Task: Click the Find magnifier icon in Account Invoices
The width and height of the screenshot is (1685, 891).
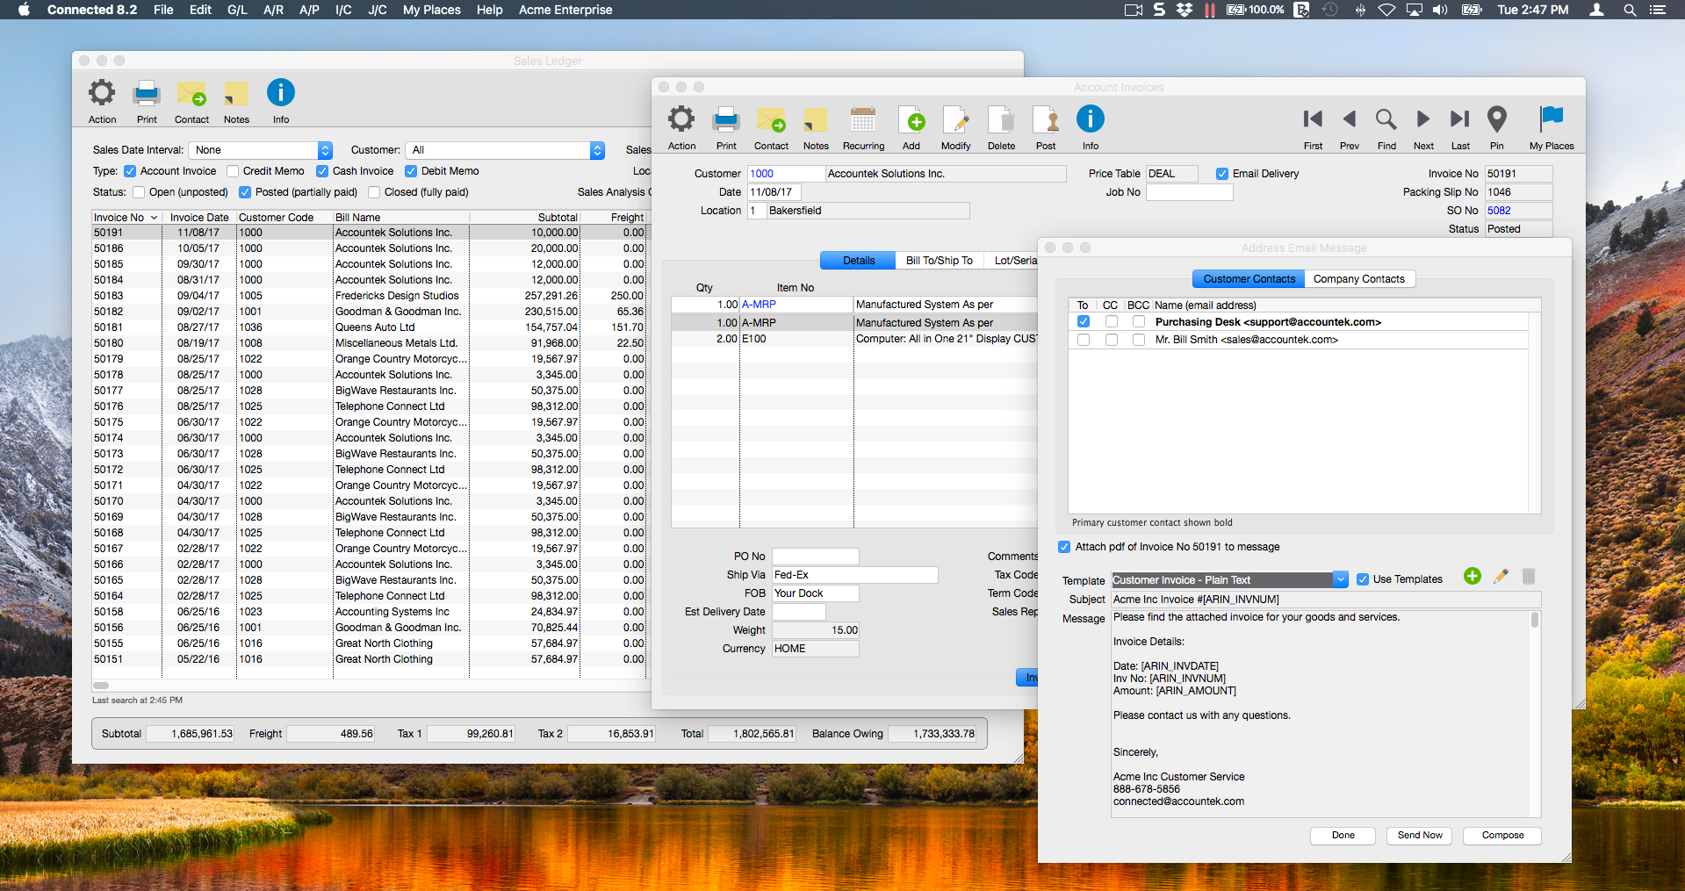Action: [x=1386, y=119]
